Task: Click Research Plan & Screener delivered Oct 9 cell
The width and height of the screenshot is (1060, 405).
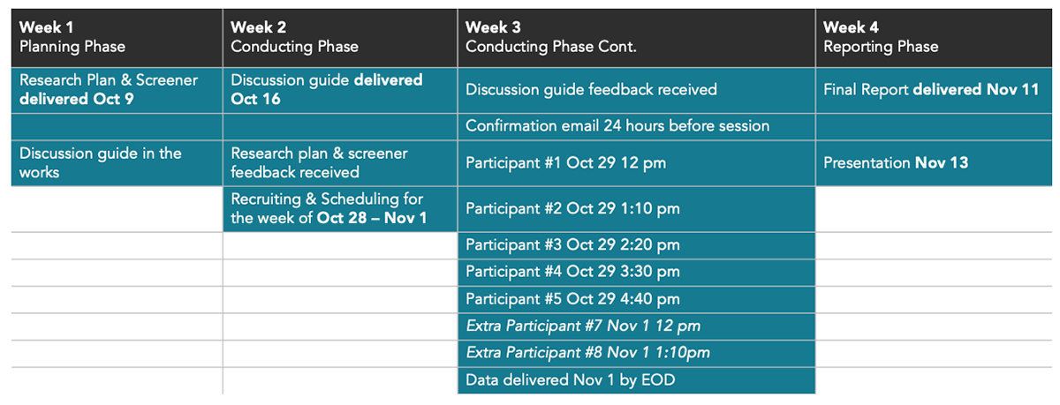Action: 117,89
